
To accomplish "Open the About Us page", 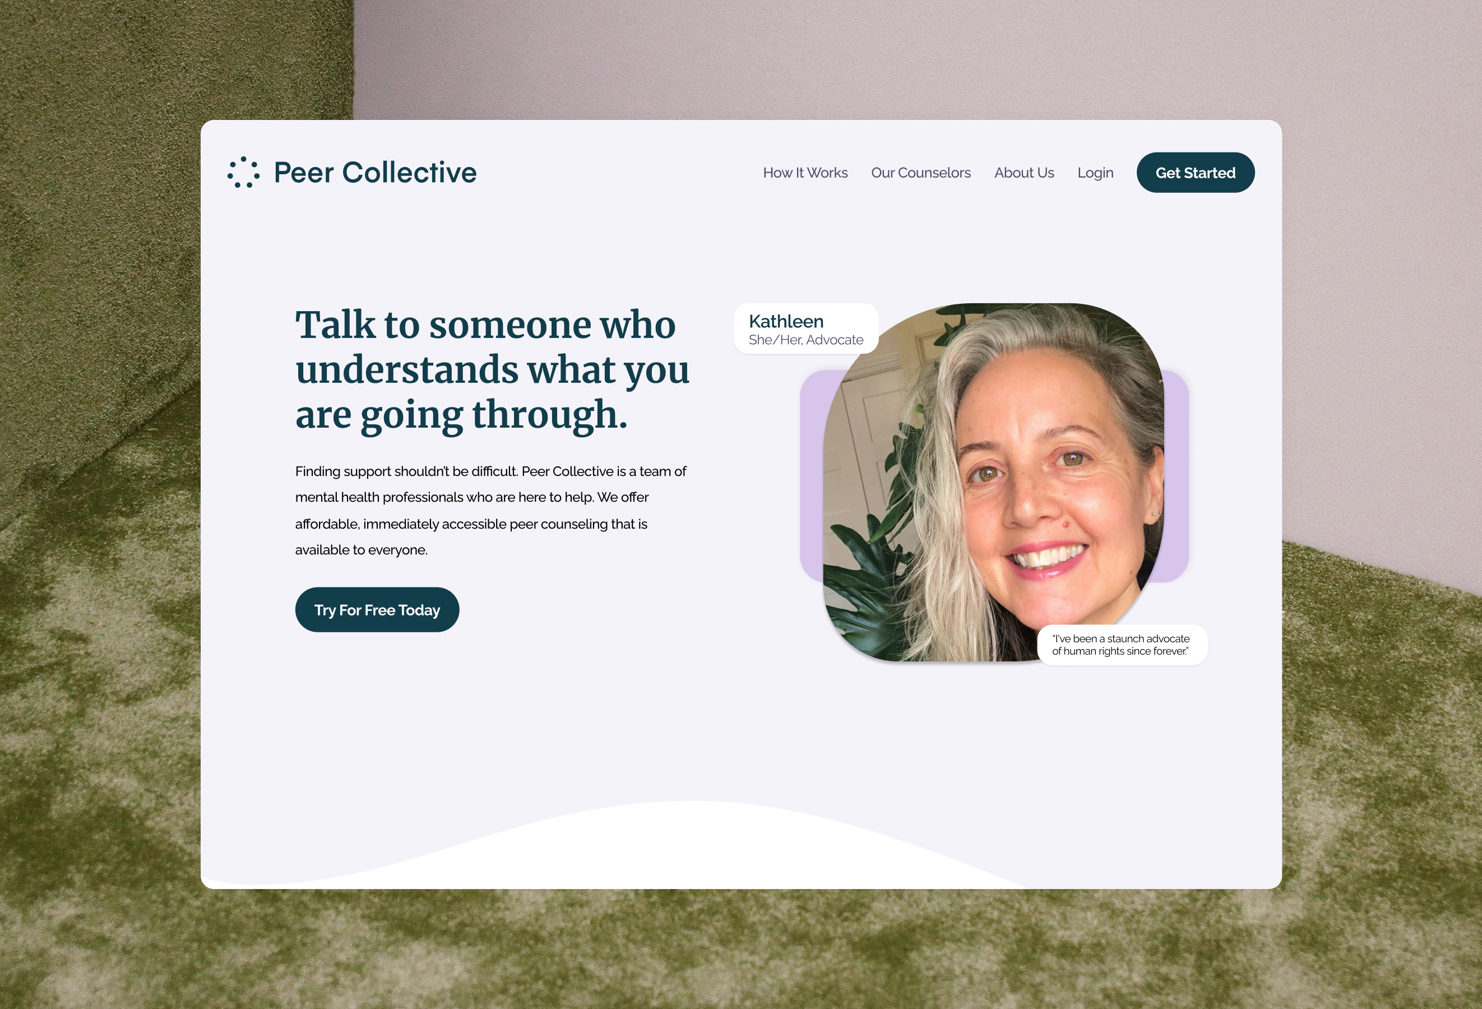I will [x=1024, y=173].
